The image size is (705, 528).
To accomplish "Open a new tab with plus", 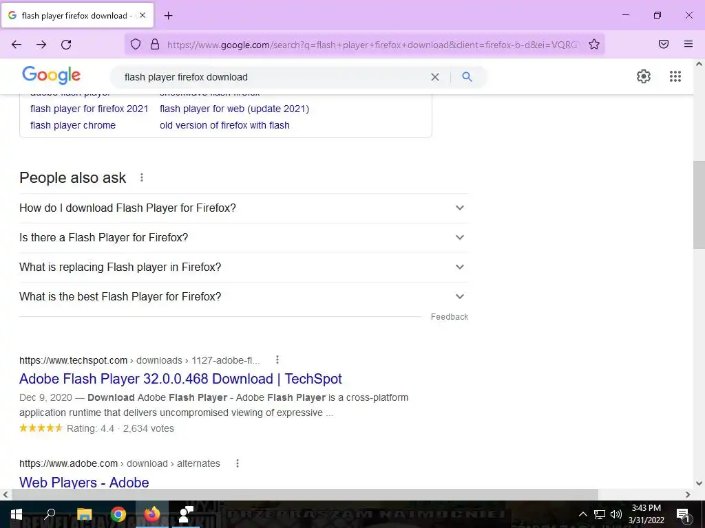I will (x=168, y=16).
